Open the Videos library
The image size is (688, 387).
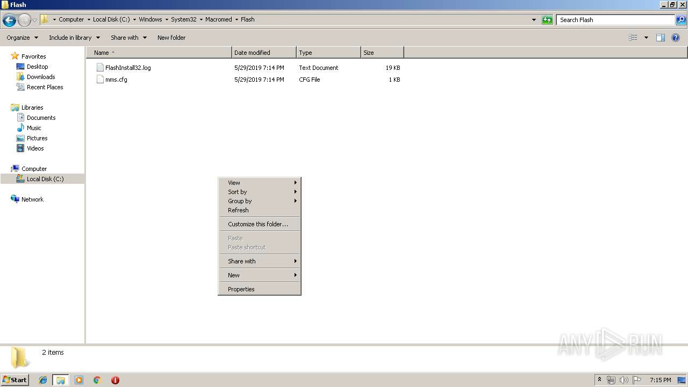(35, 148)
